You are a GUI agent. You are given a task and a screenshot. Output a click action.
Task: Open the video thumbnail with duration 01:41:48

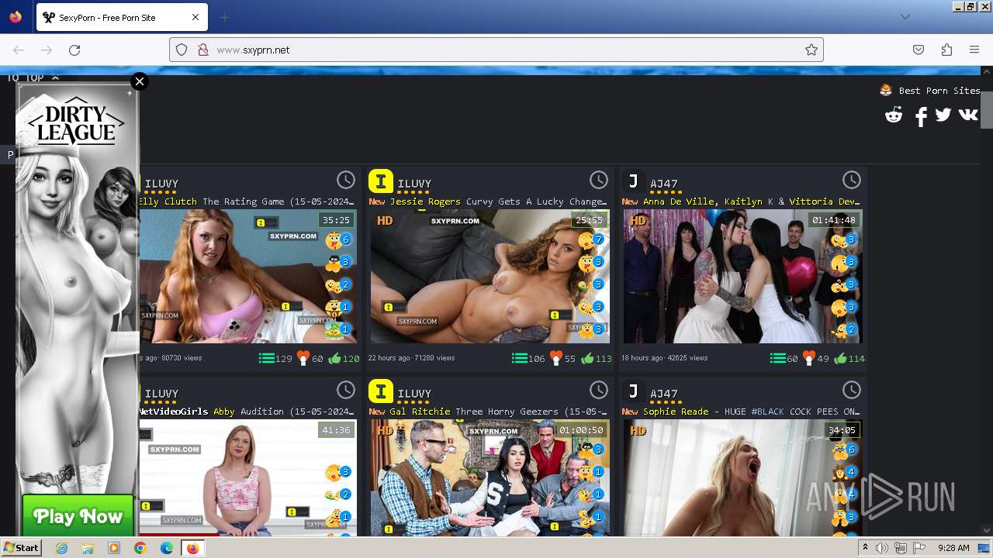(742, 276)
